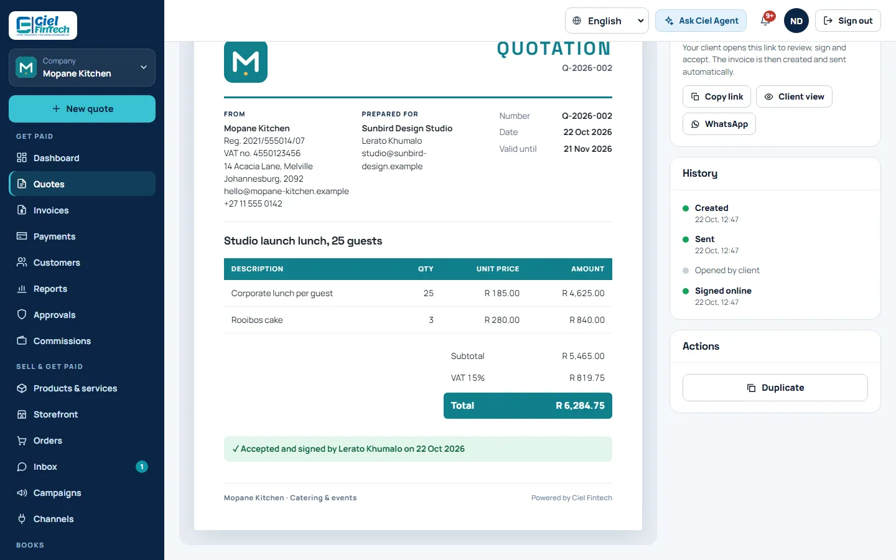
Task: Sign out of the account
Action: tap(847, 21)
